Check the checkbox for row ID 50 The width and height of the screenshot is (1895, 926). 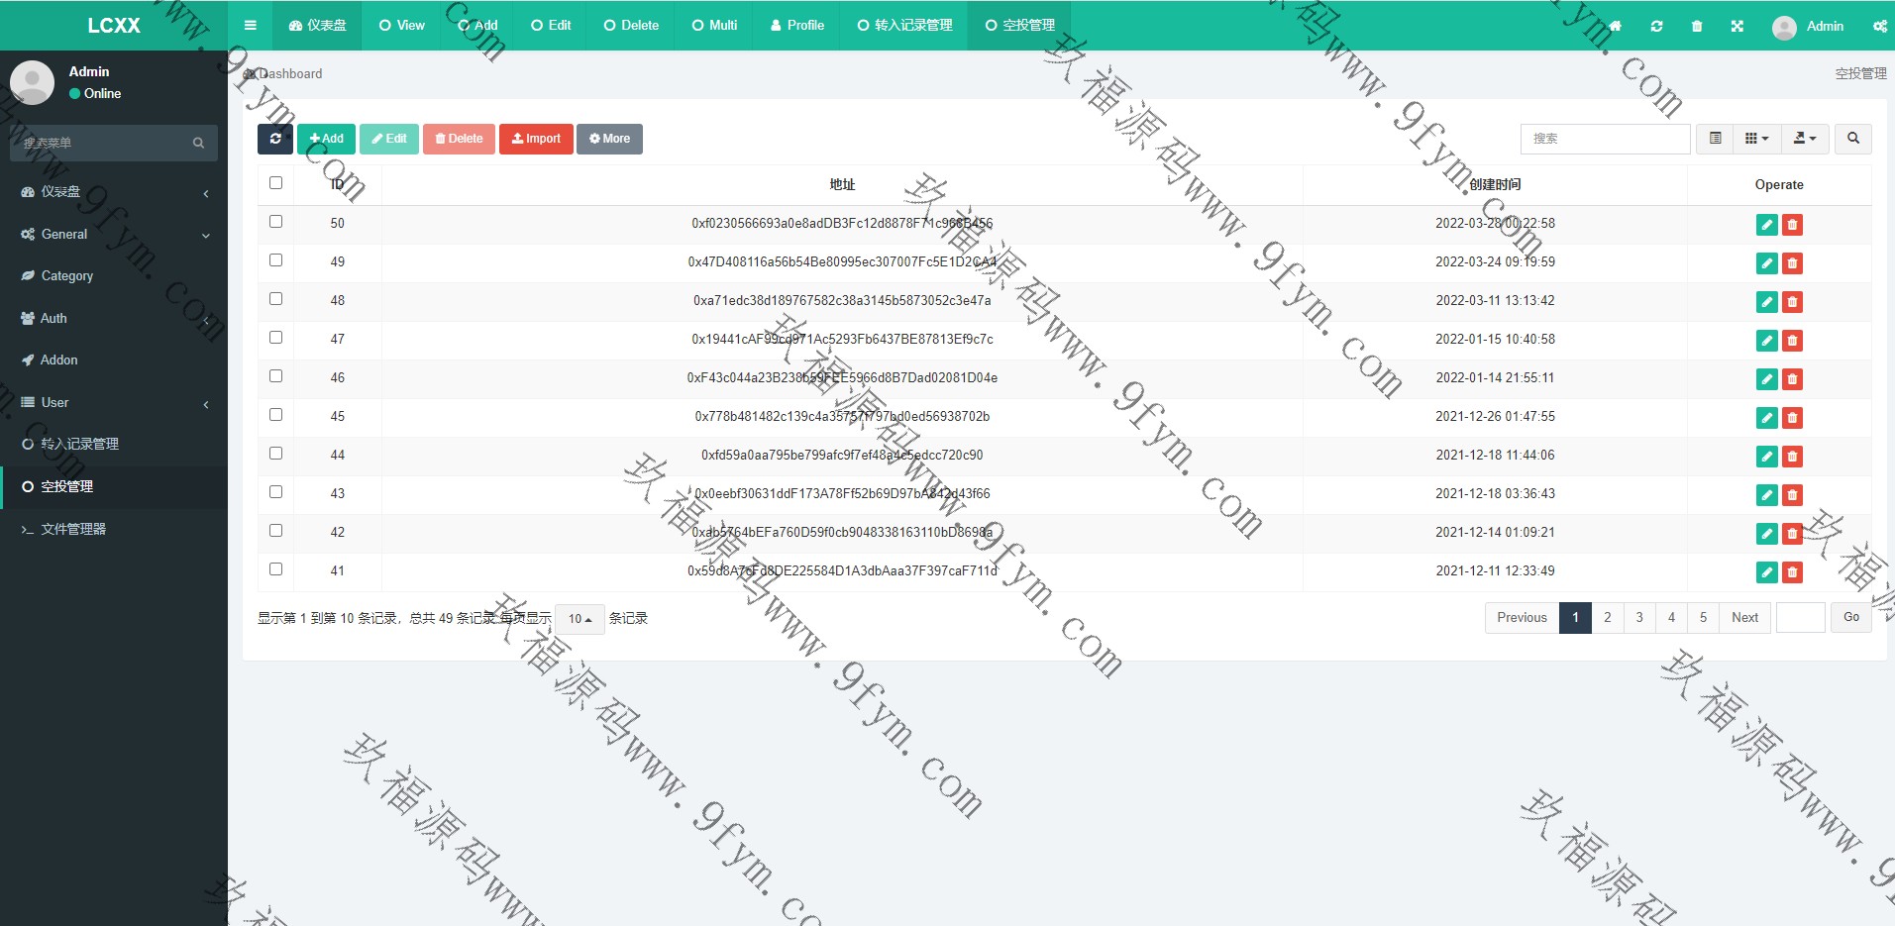[x=275, y=221]
